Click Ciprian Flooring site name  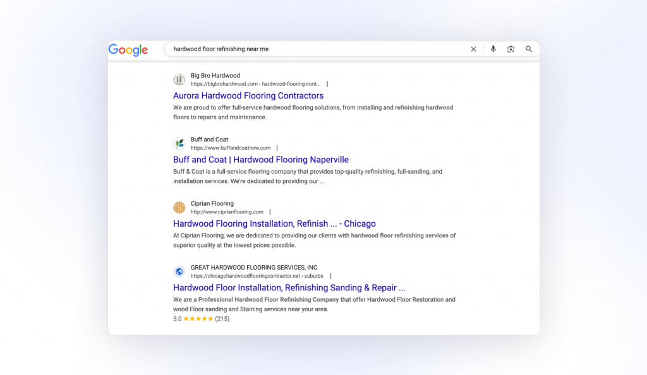(212, 203)
